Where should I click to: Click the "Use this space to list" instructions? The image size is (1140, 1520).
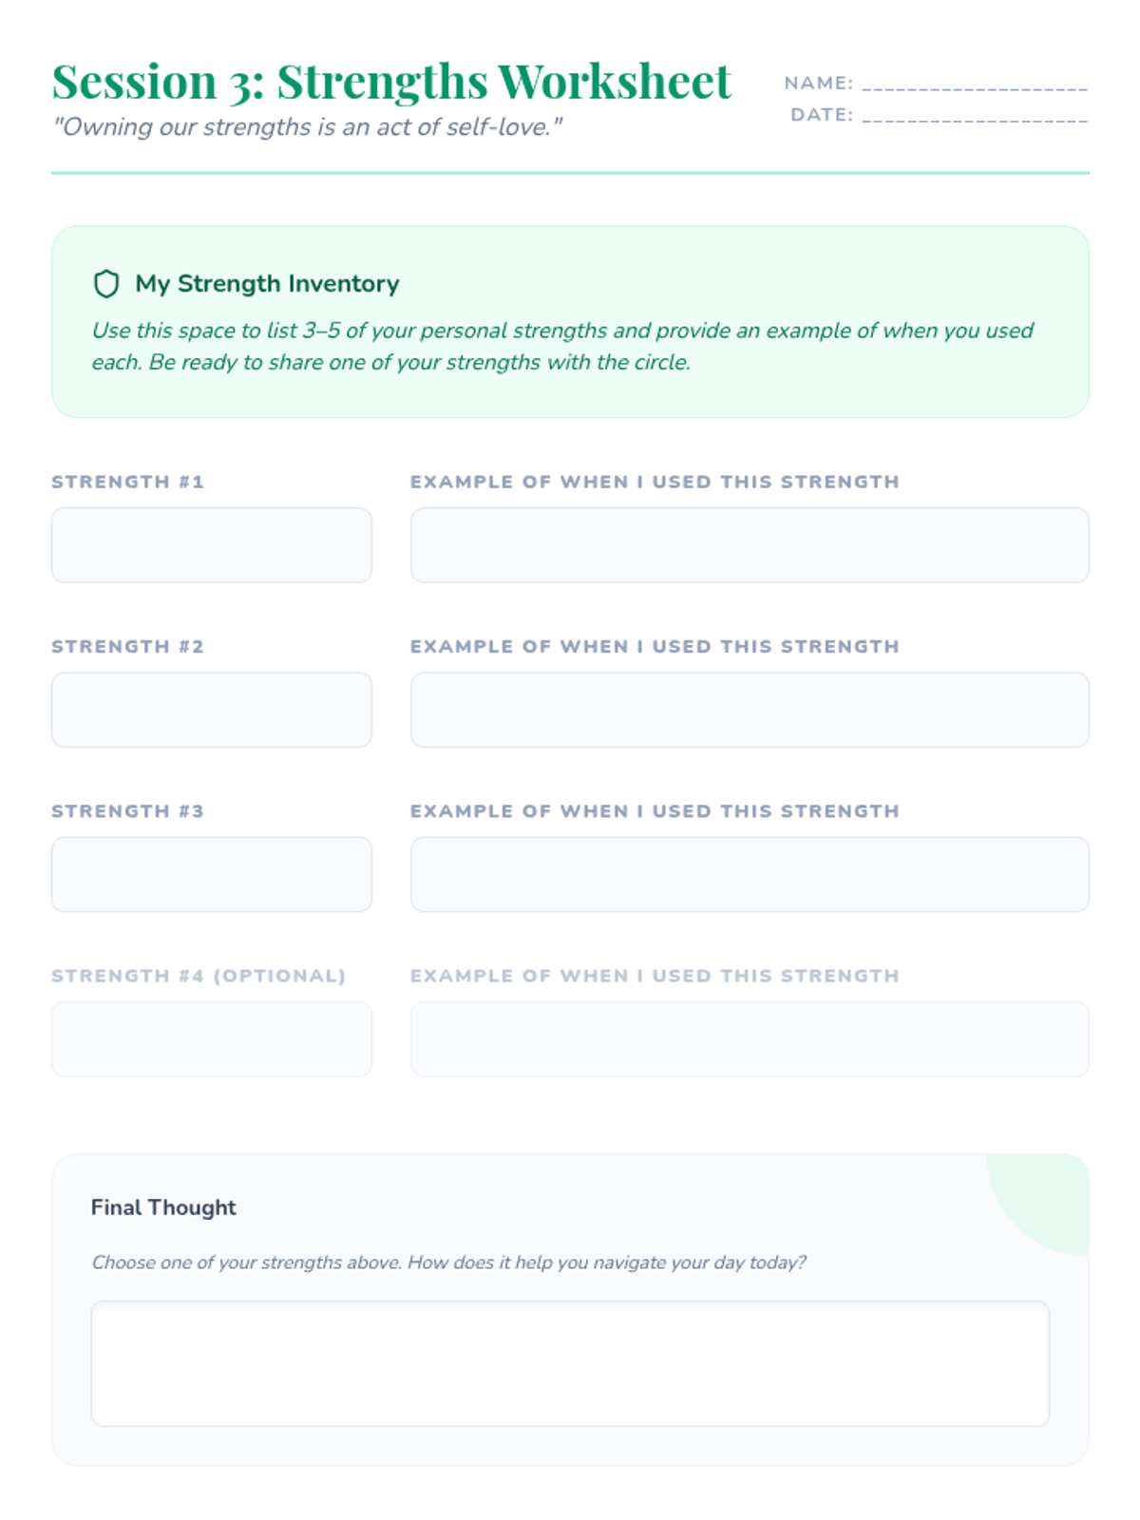click(x=561, y=346)
